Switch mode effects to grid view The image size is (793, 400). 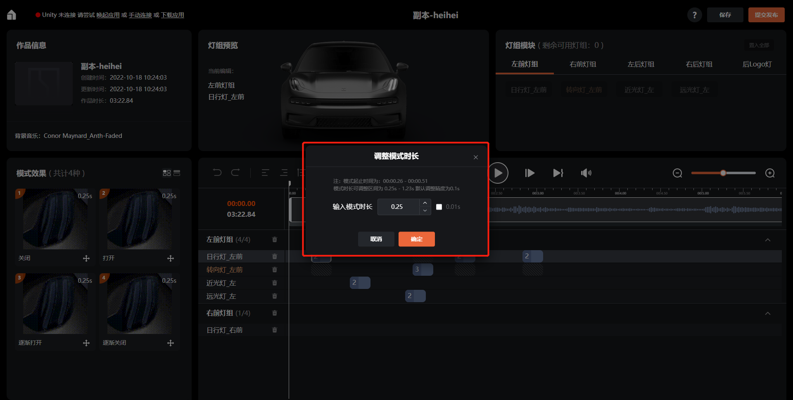point(167,173)
